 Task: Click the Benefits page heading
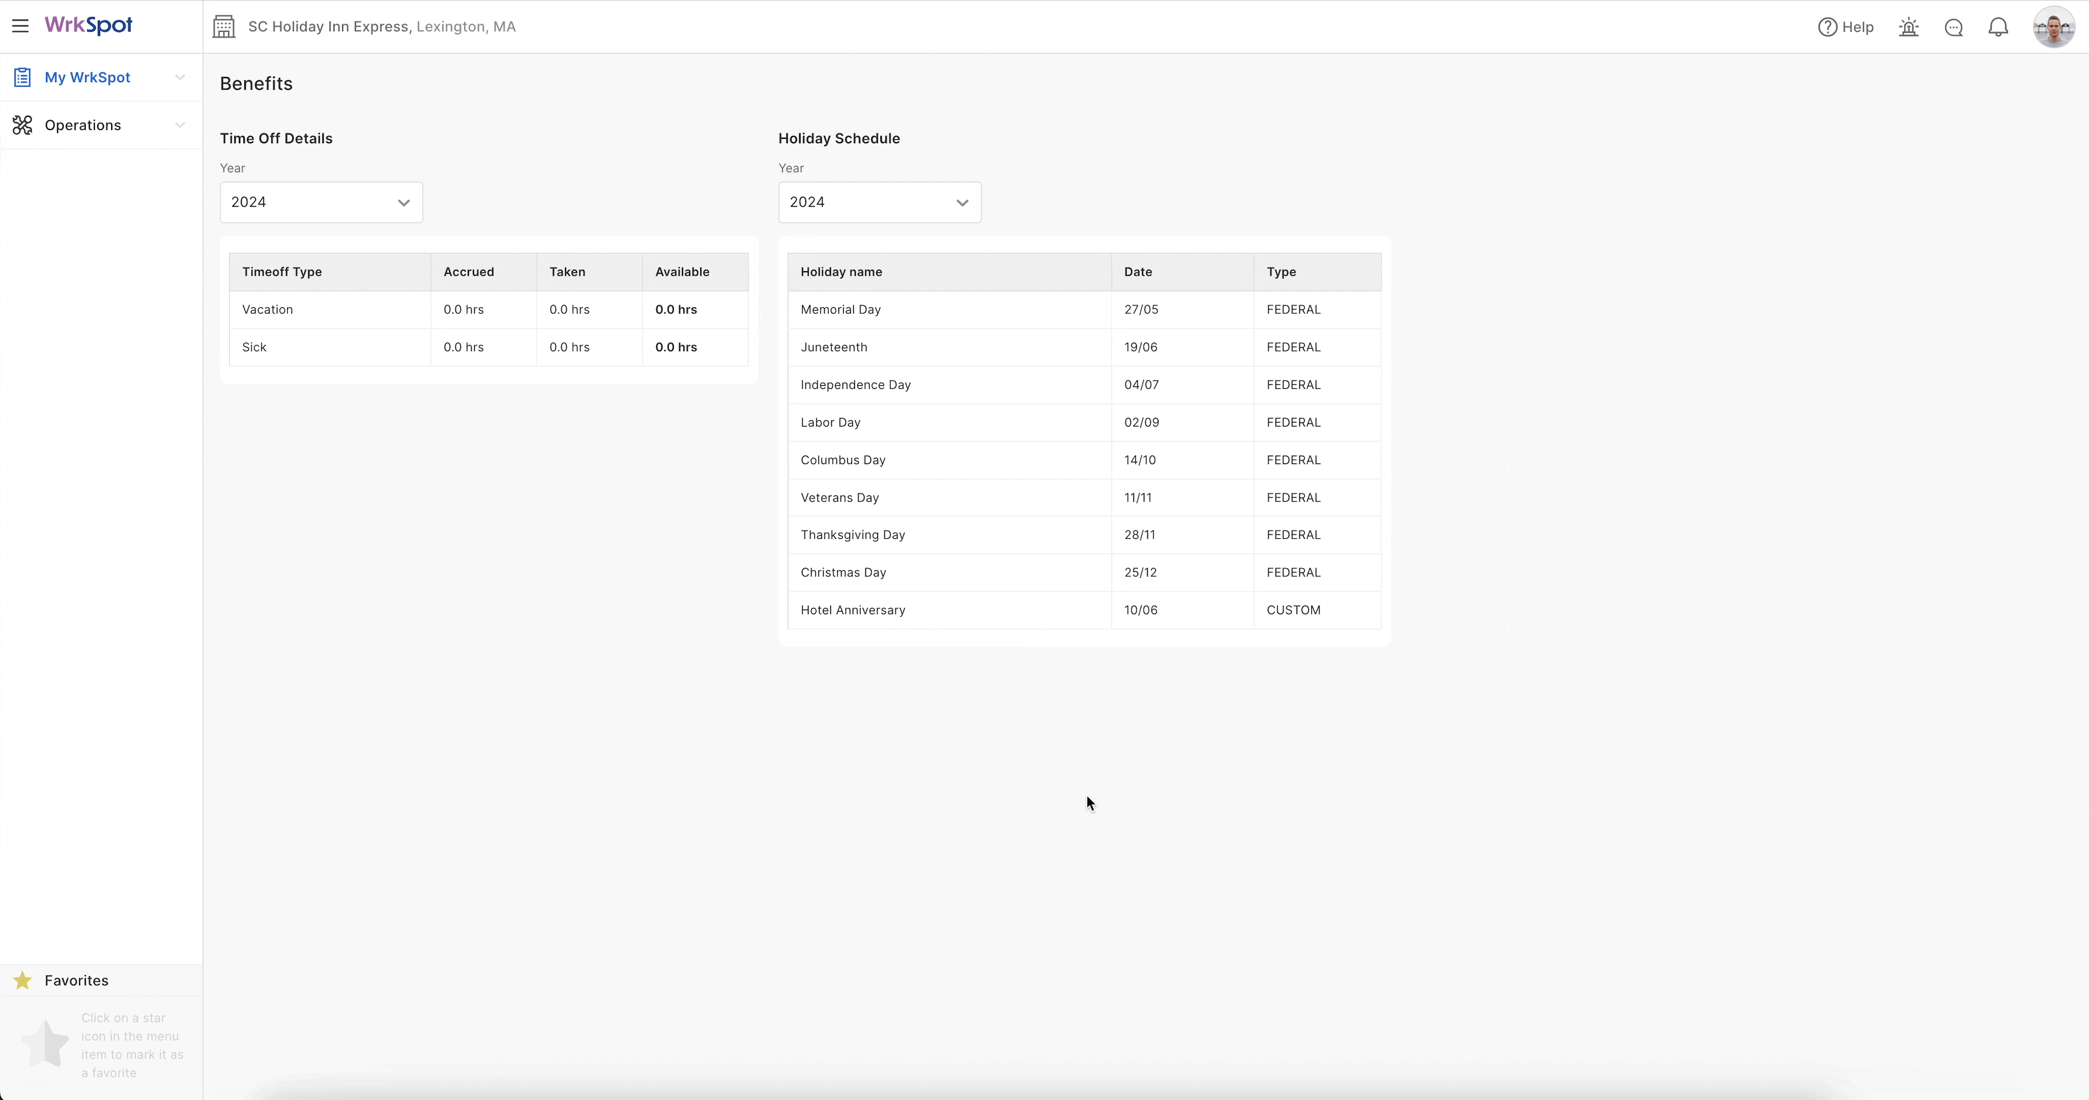tap(256, 84)
